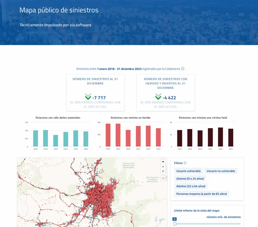Click the minimum accidents slider handle
The width and height of the screenshot is (258, 227).
175,224
